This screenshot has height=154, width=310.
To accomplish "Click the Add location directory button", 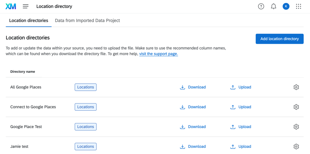I will pyautogui.click(x=280, y=39).
